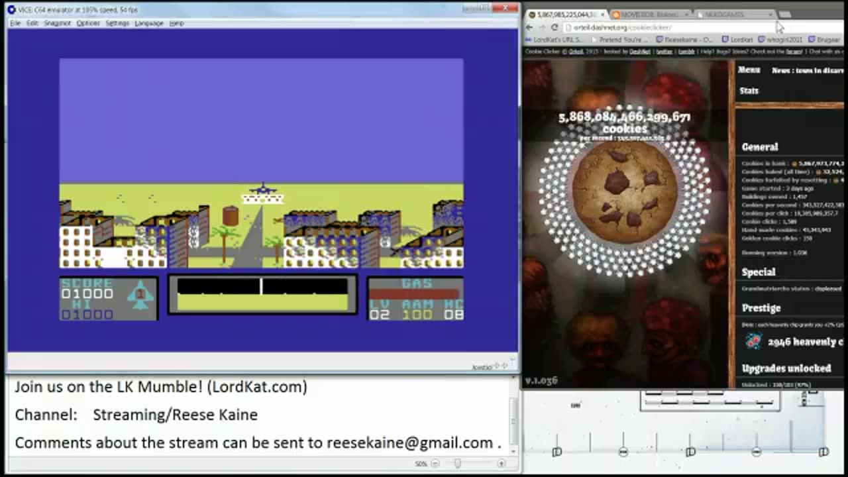Click the jet plane on the runway
This screenshot has height=477, width=848.
(x=263, y=189)
